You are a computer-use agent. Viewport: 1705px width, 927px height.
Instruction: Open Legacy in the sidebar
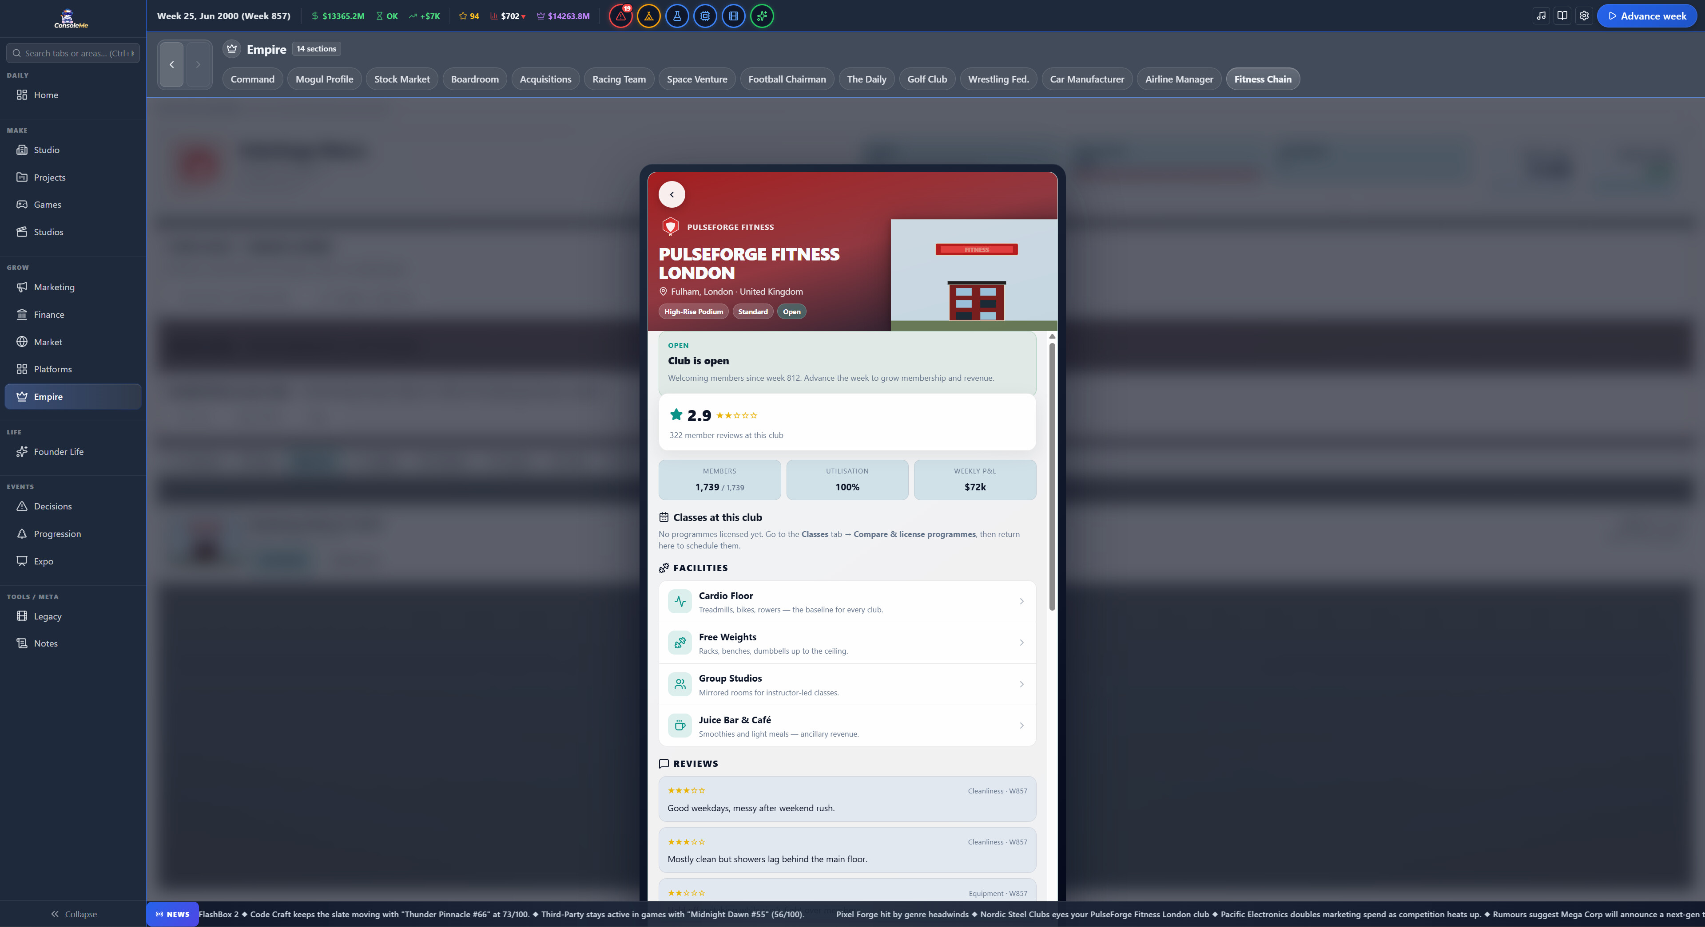[73, 616]
